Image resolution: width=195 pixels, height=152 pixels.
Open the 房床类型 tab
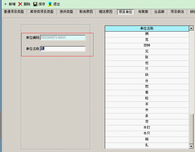(66, 12)
